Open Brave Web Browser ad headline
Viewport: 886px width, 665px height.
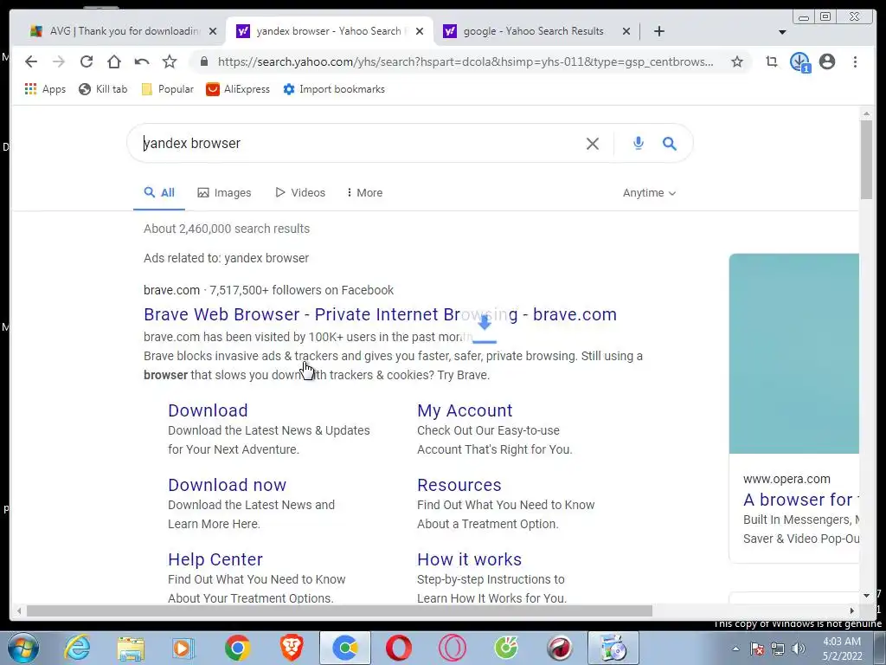click(x=381, y=314)
